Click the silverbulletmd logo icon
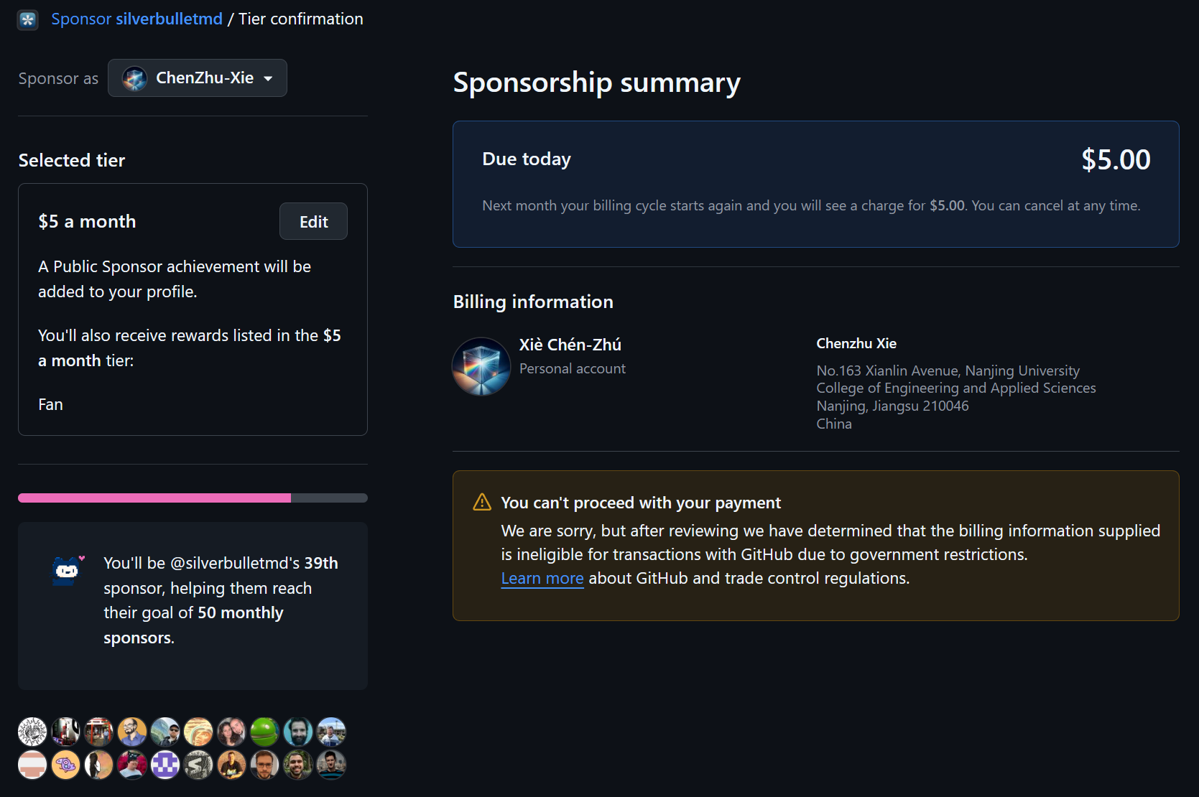Image resolution: width=1199 pixels, height=797 pixels. click(28, 19)
